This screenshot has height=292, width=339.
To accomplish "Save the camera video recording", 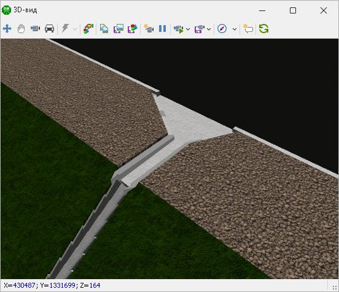I will pos(200,29).
